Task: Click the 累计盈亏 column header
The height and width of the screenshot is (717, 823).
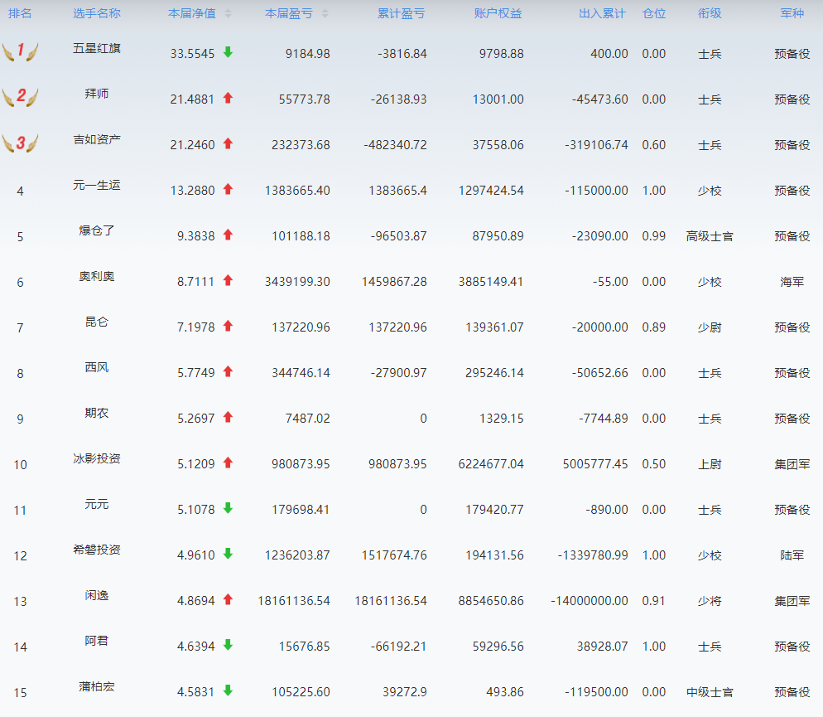Action: 402,13
